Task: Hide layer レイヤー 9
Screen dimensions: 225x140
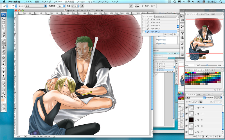Action: tap(186, 120)
